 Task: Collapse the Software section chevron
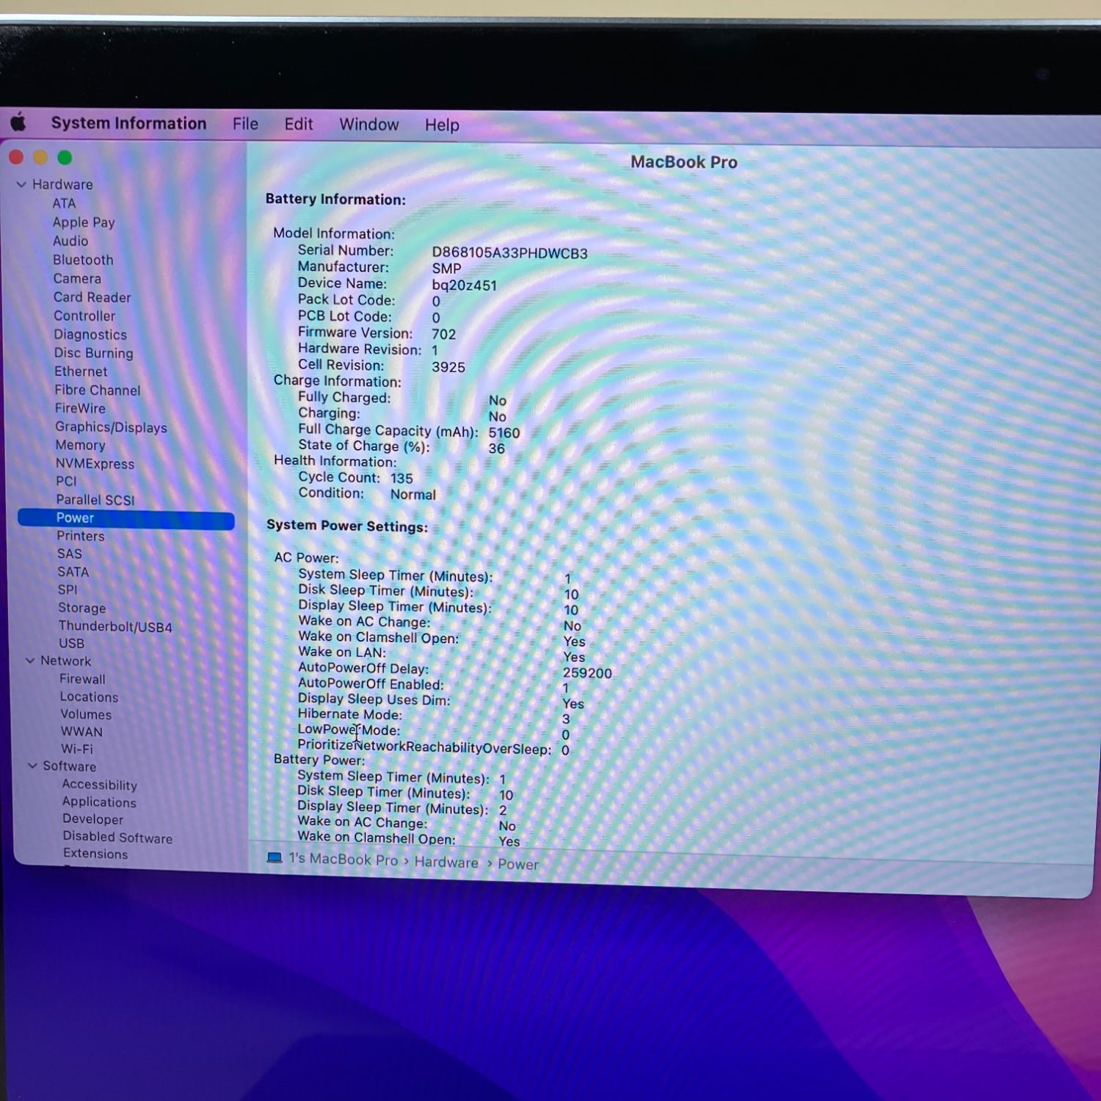(32, 766)
